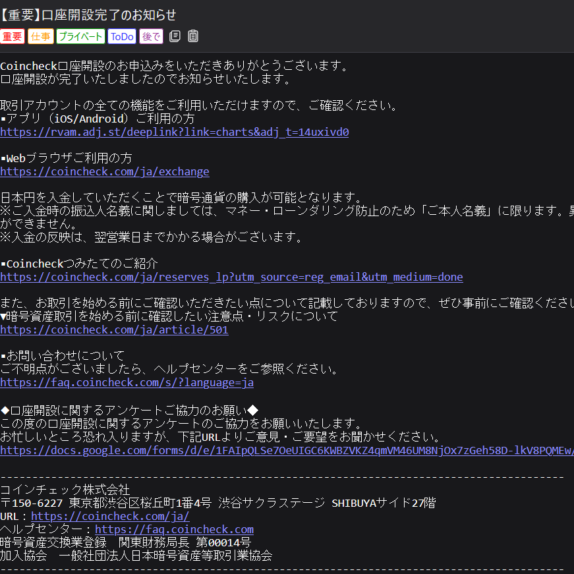The image size is (574, 574).
Task: Click the Coincheckつみたてのご紹介 heading text
Action: pyautogui.click(x=82, y=264)
